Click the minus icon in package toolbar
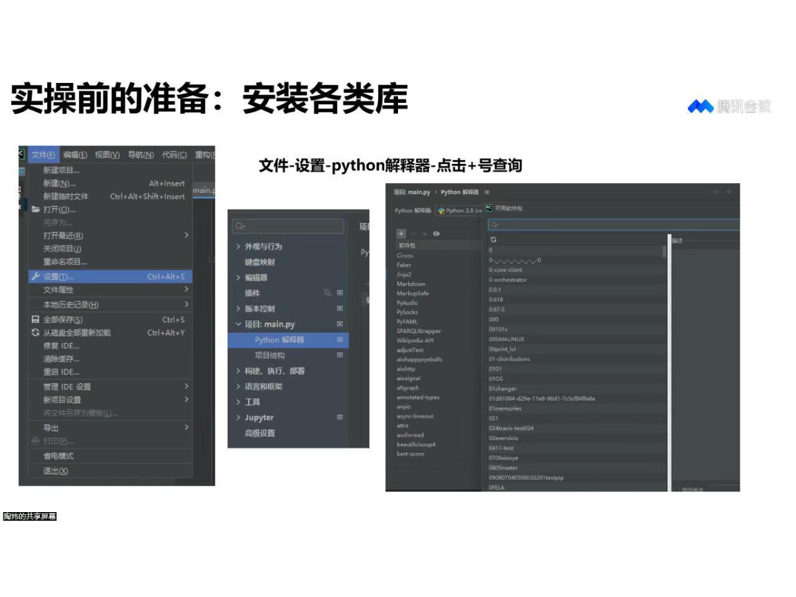 tap(413, 233)
